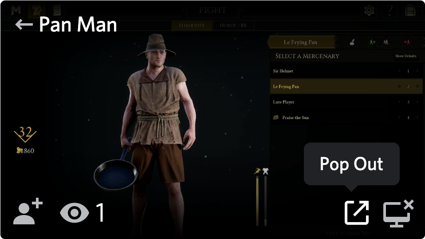Click the rename quill icon
Screen dimensions: 425x239
[352, 42]
